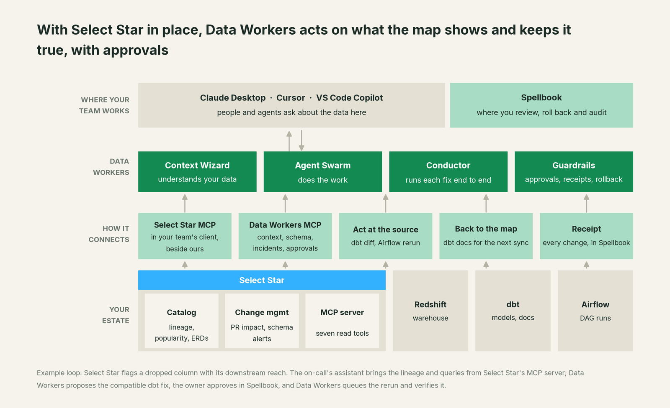
Task: Click the Act at the source card
Action: pyautogui.click(x=386, y=236)
